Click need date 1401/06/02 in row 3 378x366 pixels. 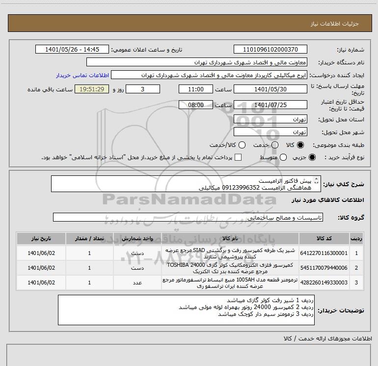(x=41, y=282)
